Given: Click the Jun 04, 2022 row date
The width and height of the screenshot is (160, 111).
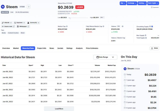Looking at the screenshot, I should click(8, 101).
